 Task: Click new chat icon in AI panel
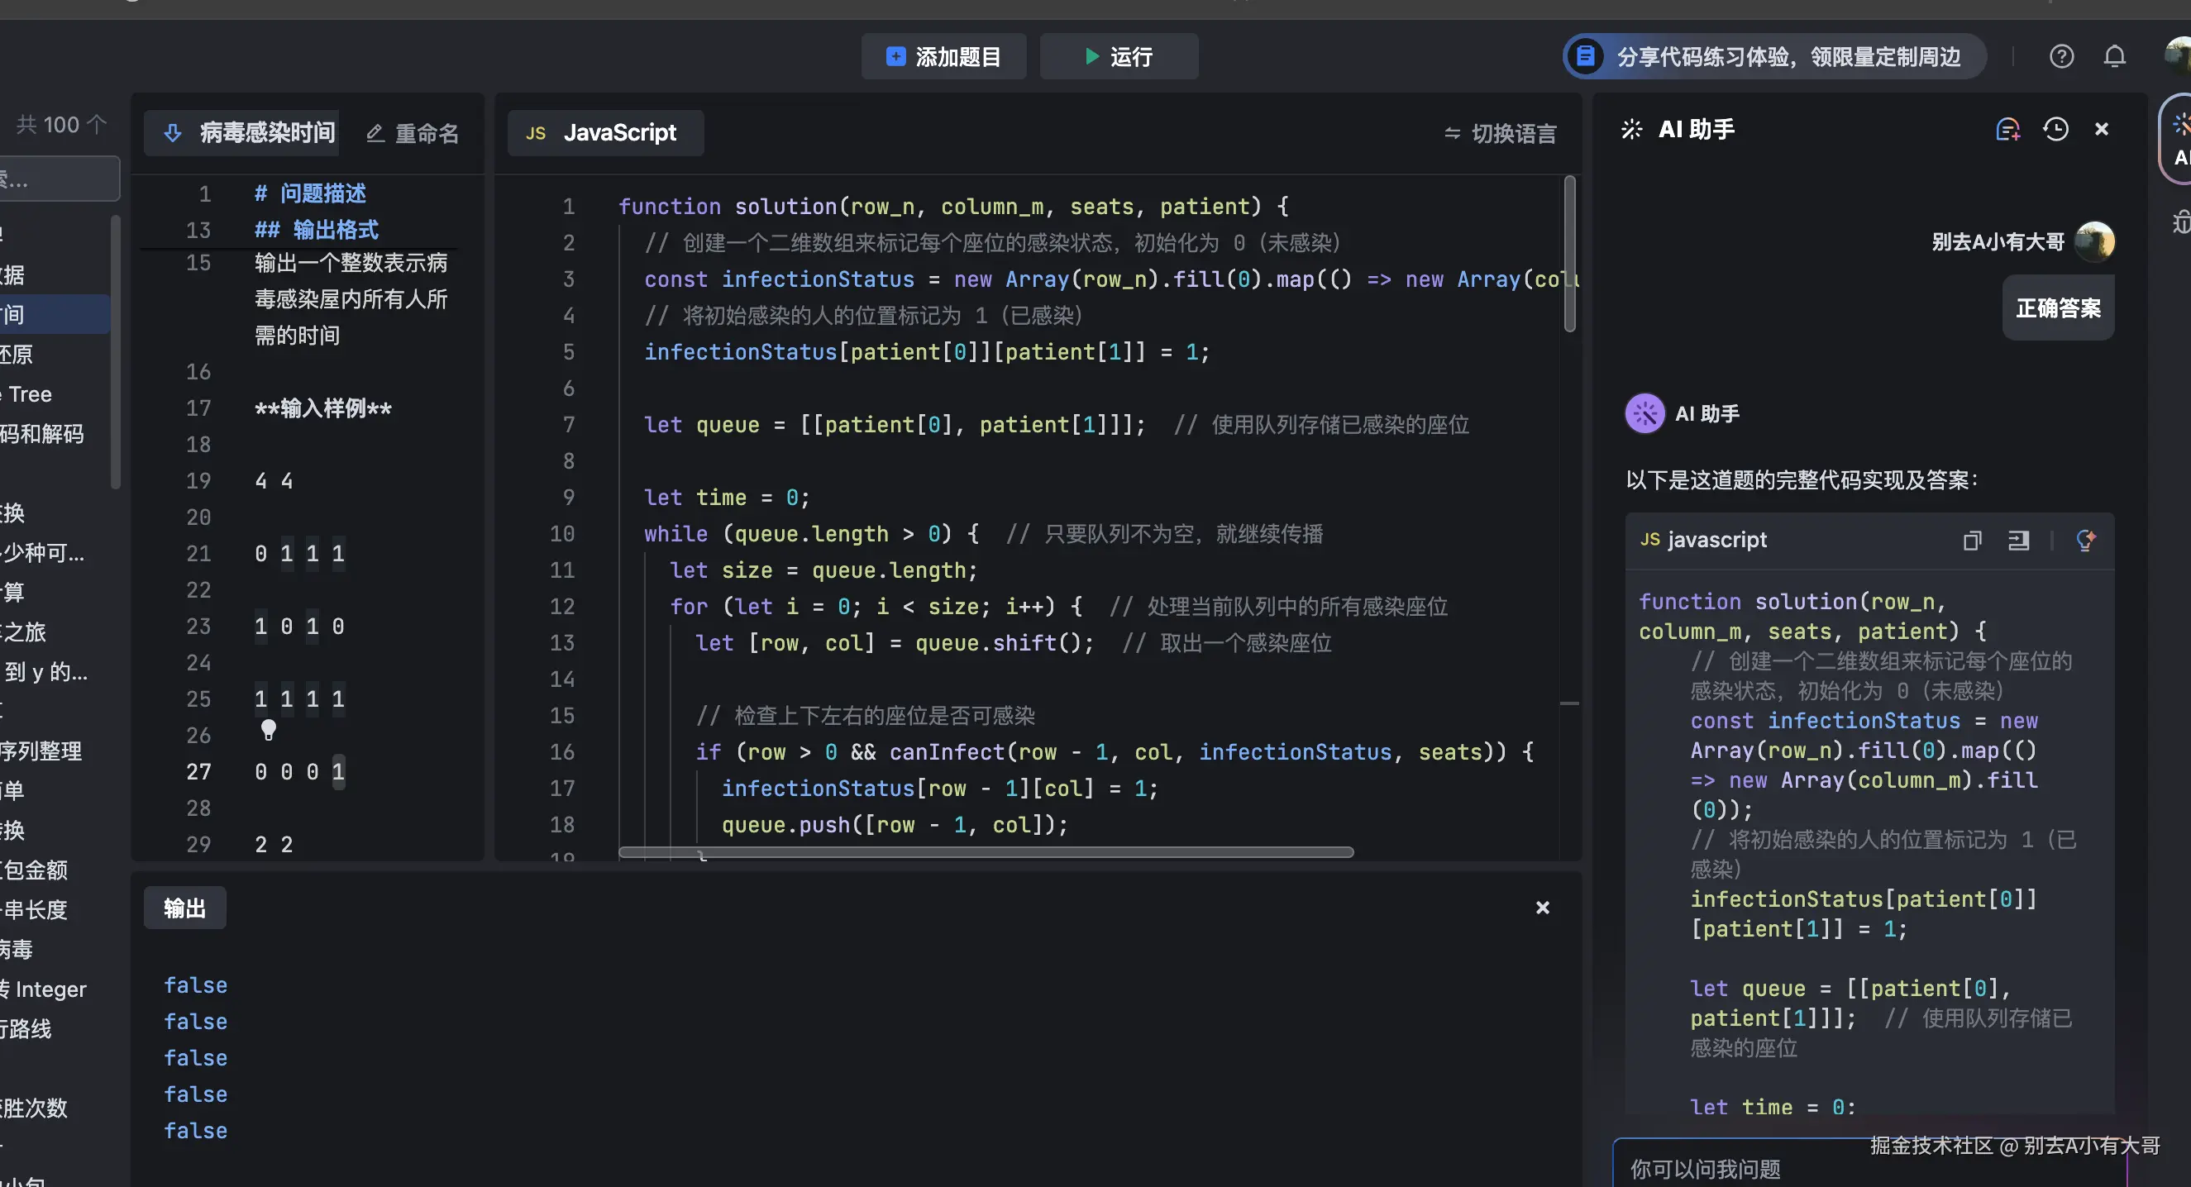pos(2007,129)
